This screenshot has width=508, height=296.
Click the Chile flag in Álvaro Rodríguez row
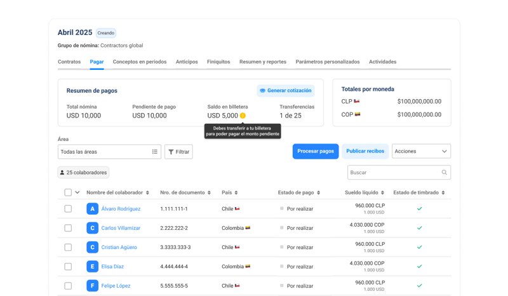coord(237,209)
